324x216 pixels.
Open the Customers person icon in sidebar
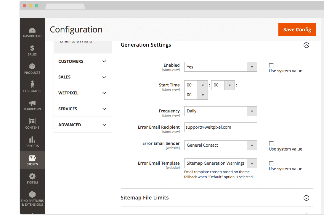32,85
